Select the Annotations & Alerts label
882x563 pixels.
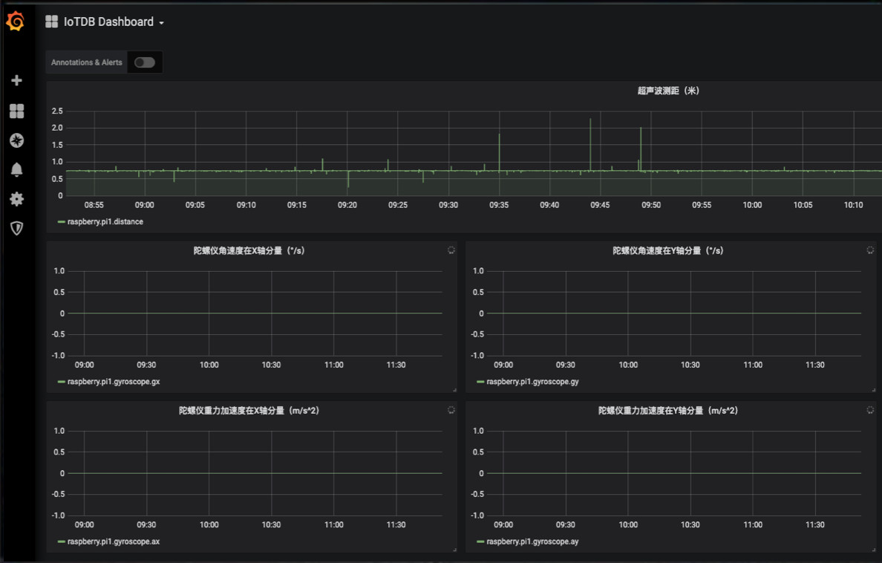pos(85,62)
